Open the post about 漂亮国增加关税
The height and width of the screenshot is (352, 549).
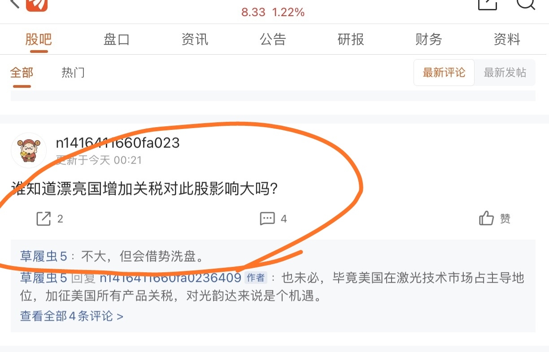tap(144, 189)
